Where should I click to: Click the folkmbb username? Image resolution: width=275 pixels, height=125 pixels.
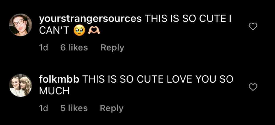coord(59,79)
